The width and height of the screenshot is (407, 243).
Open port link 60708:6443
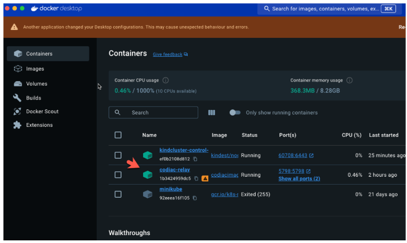pos(293,155)
